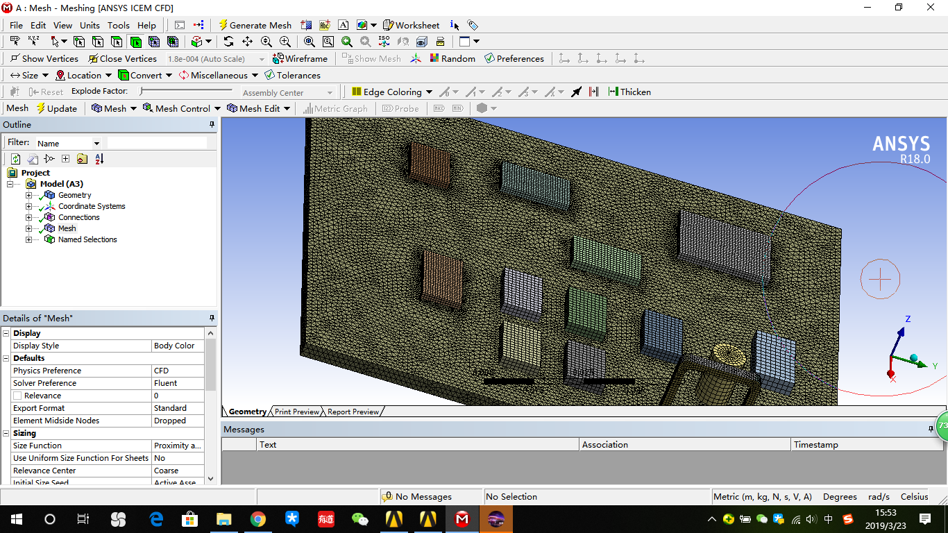Screen dimensions: 948x533
Task: Open the Mesh Control dropdown
Action: [x=182, y=108]
